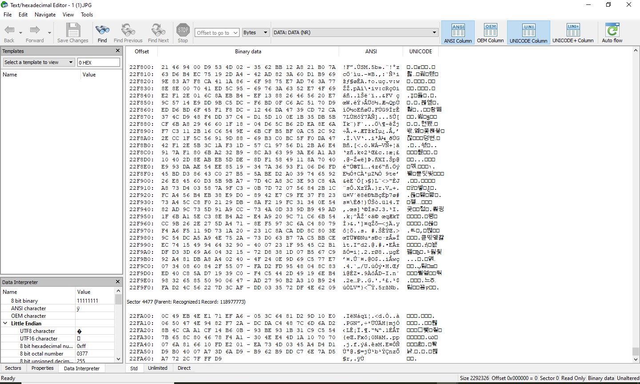Open Find with the binoculars icon

pyautogui.click(x=102, y=30)
